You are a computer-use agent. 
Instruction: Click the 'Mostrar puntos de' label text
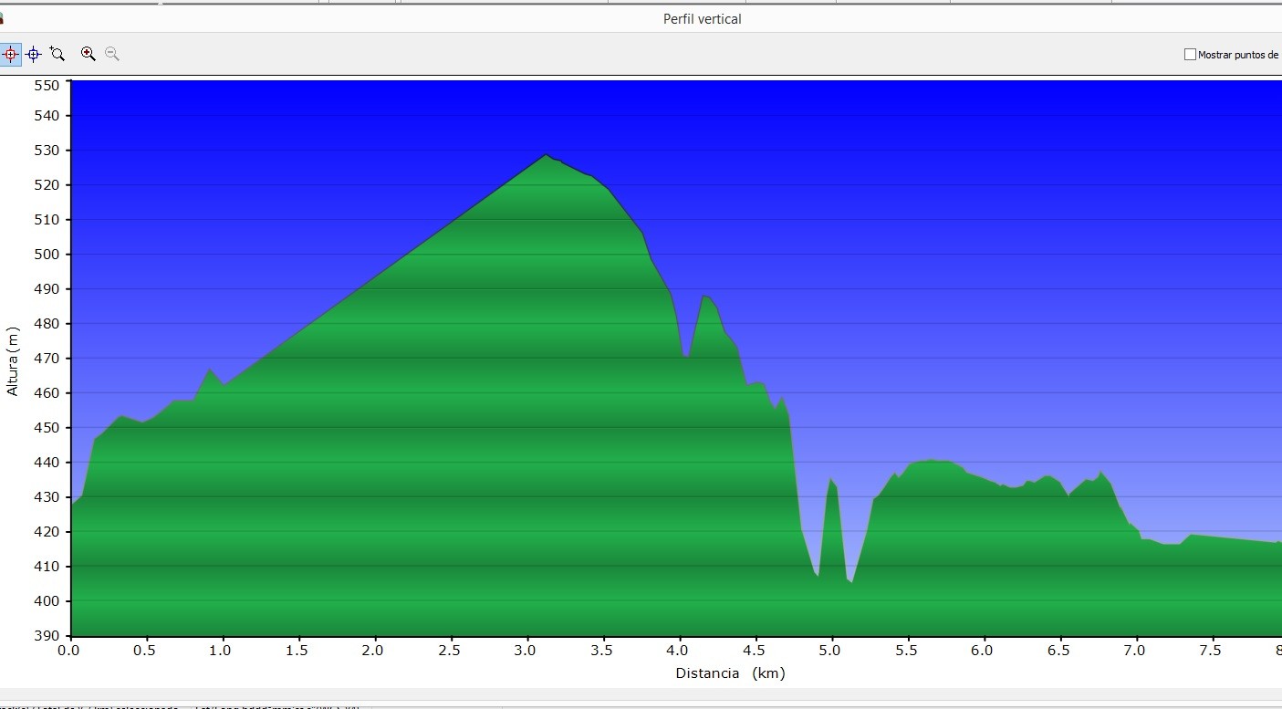tap(1237, 55)
